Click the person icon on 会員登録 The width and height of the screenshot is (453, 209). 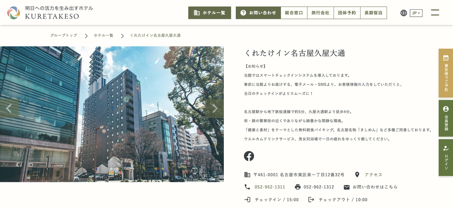pyautogui.click(x=446, y=109)
